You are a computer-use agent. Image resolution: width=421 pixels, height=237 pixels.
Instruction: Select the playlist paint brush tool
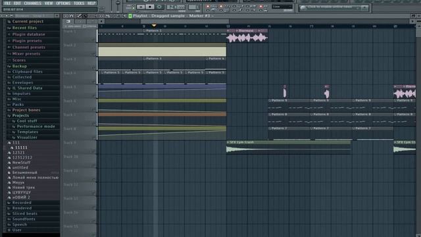[85, 16]
